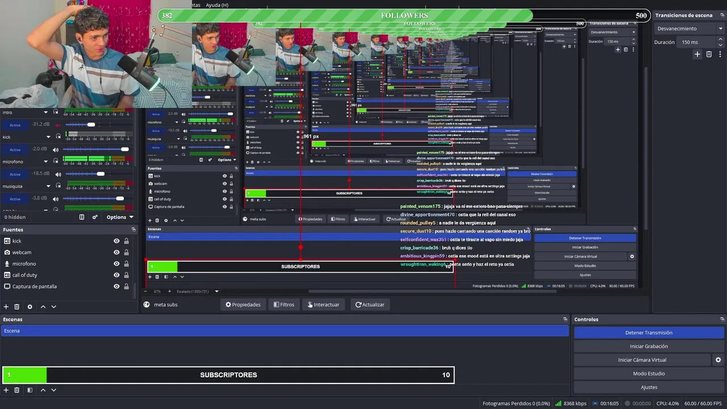Add a scene transition with plus icon
727x409 pixels.
(697, 55)
